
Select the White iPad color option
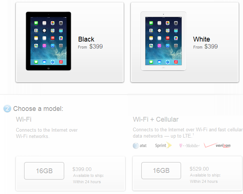coord(185,42)
